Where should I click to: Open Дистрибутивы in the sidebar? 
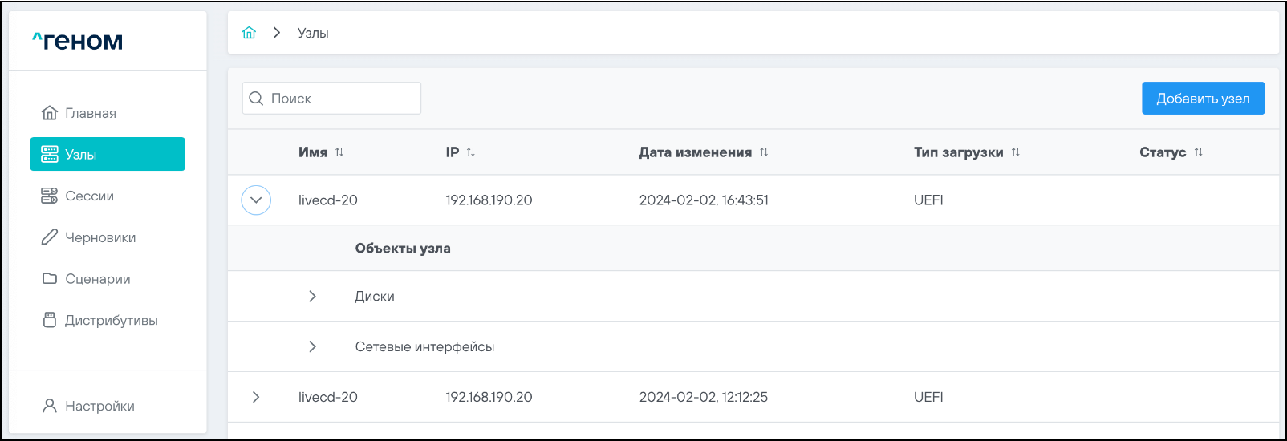pyautogui.click(x=111, y=321)
